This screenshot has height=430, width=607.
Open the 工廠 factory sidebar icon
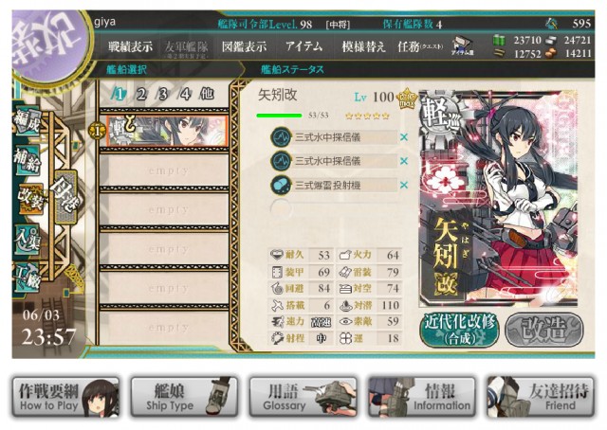point(28,277)
